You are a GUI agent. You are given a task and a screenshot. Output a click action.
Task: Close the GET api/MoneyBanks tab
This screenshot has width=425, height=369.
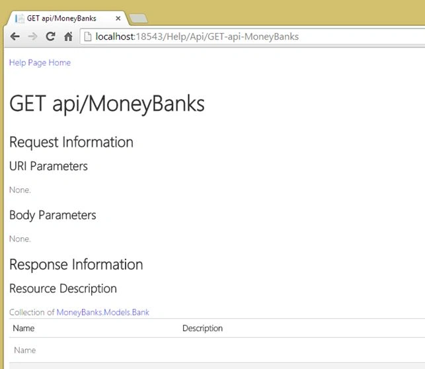118,19
